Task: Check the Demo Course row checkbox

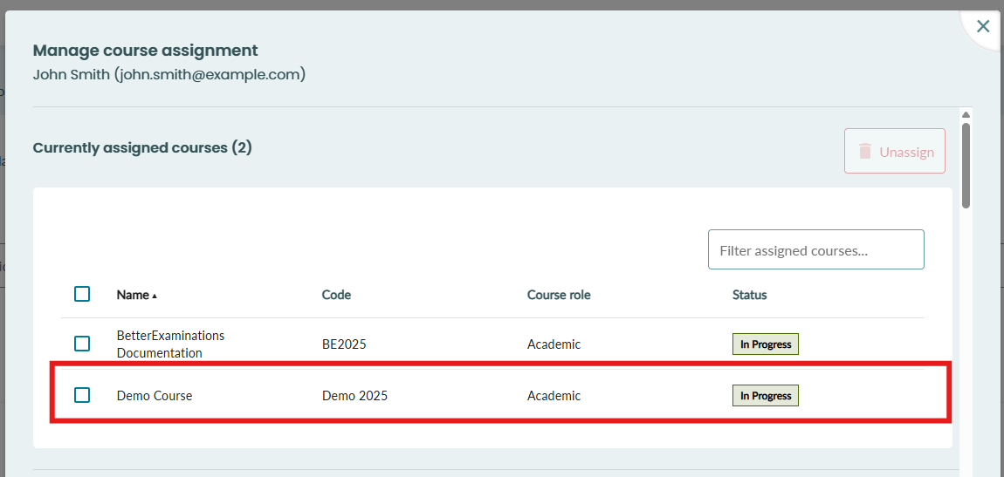Action: click(82, 395)
